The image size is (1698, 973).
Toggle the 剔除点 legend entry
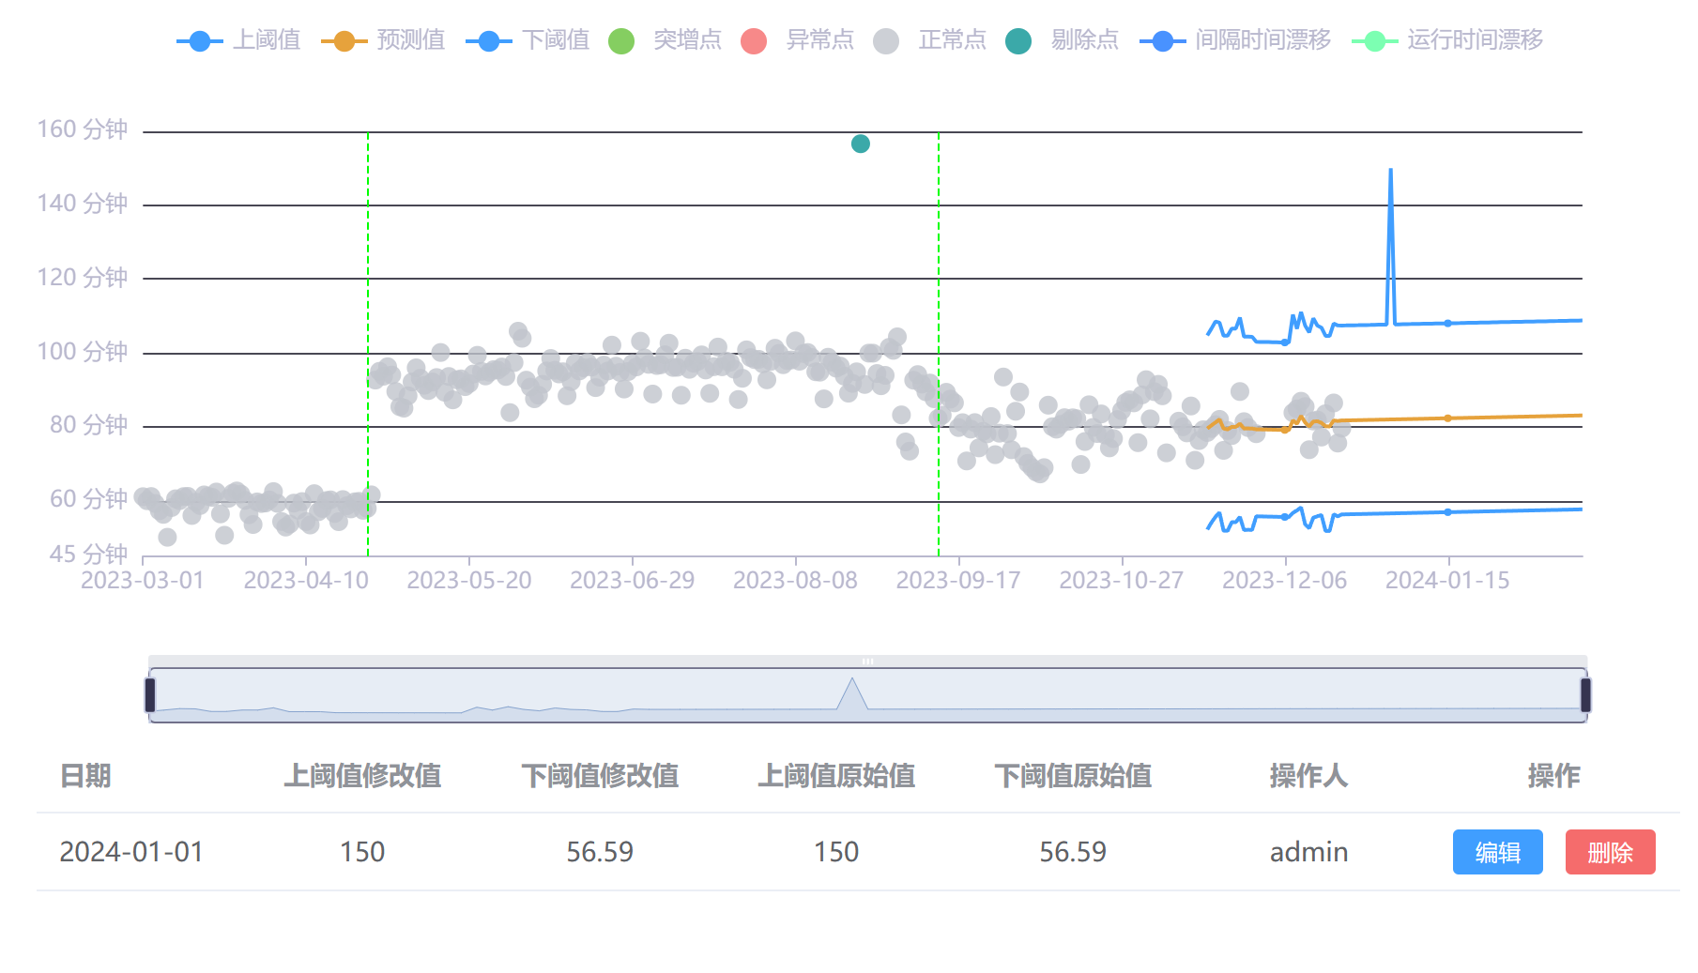click(x=1062, y=40)
